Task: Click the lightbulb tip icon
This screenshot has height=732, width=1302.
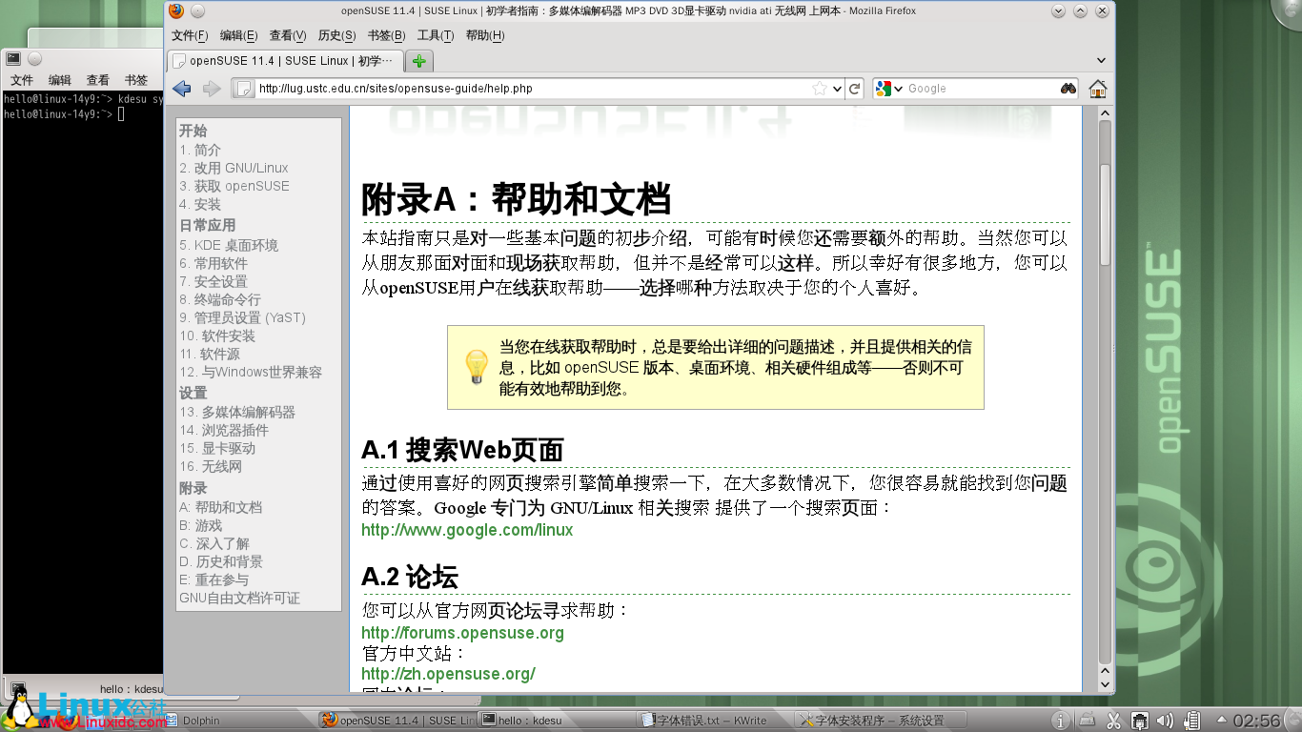Action: tap(476, 367)
